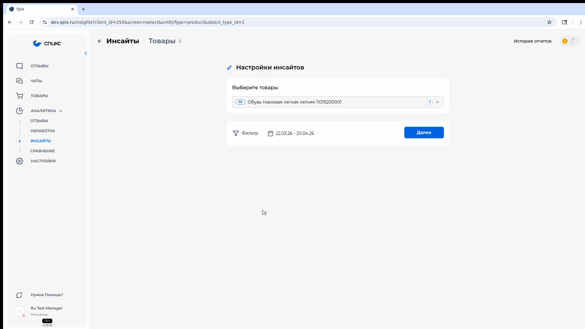585x329 pixels.
Task: Open date range 22.03.26 - 20.04.26 picker
Action: (x=295, y=133)
